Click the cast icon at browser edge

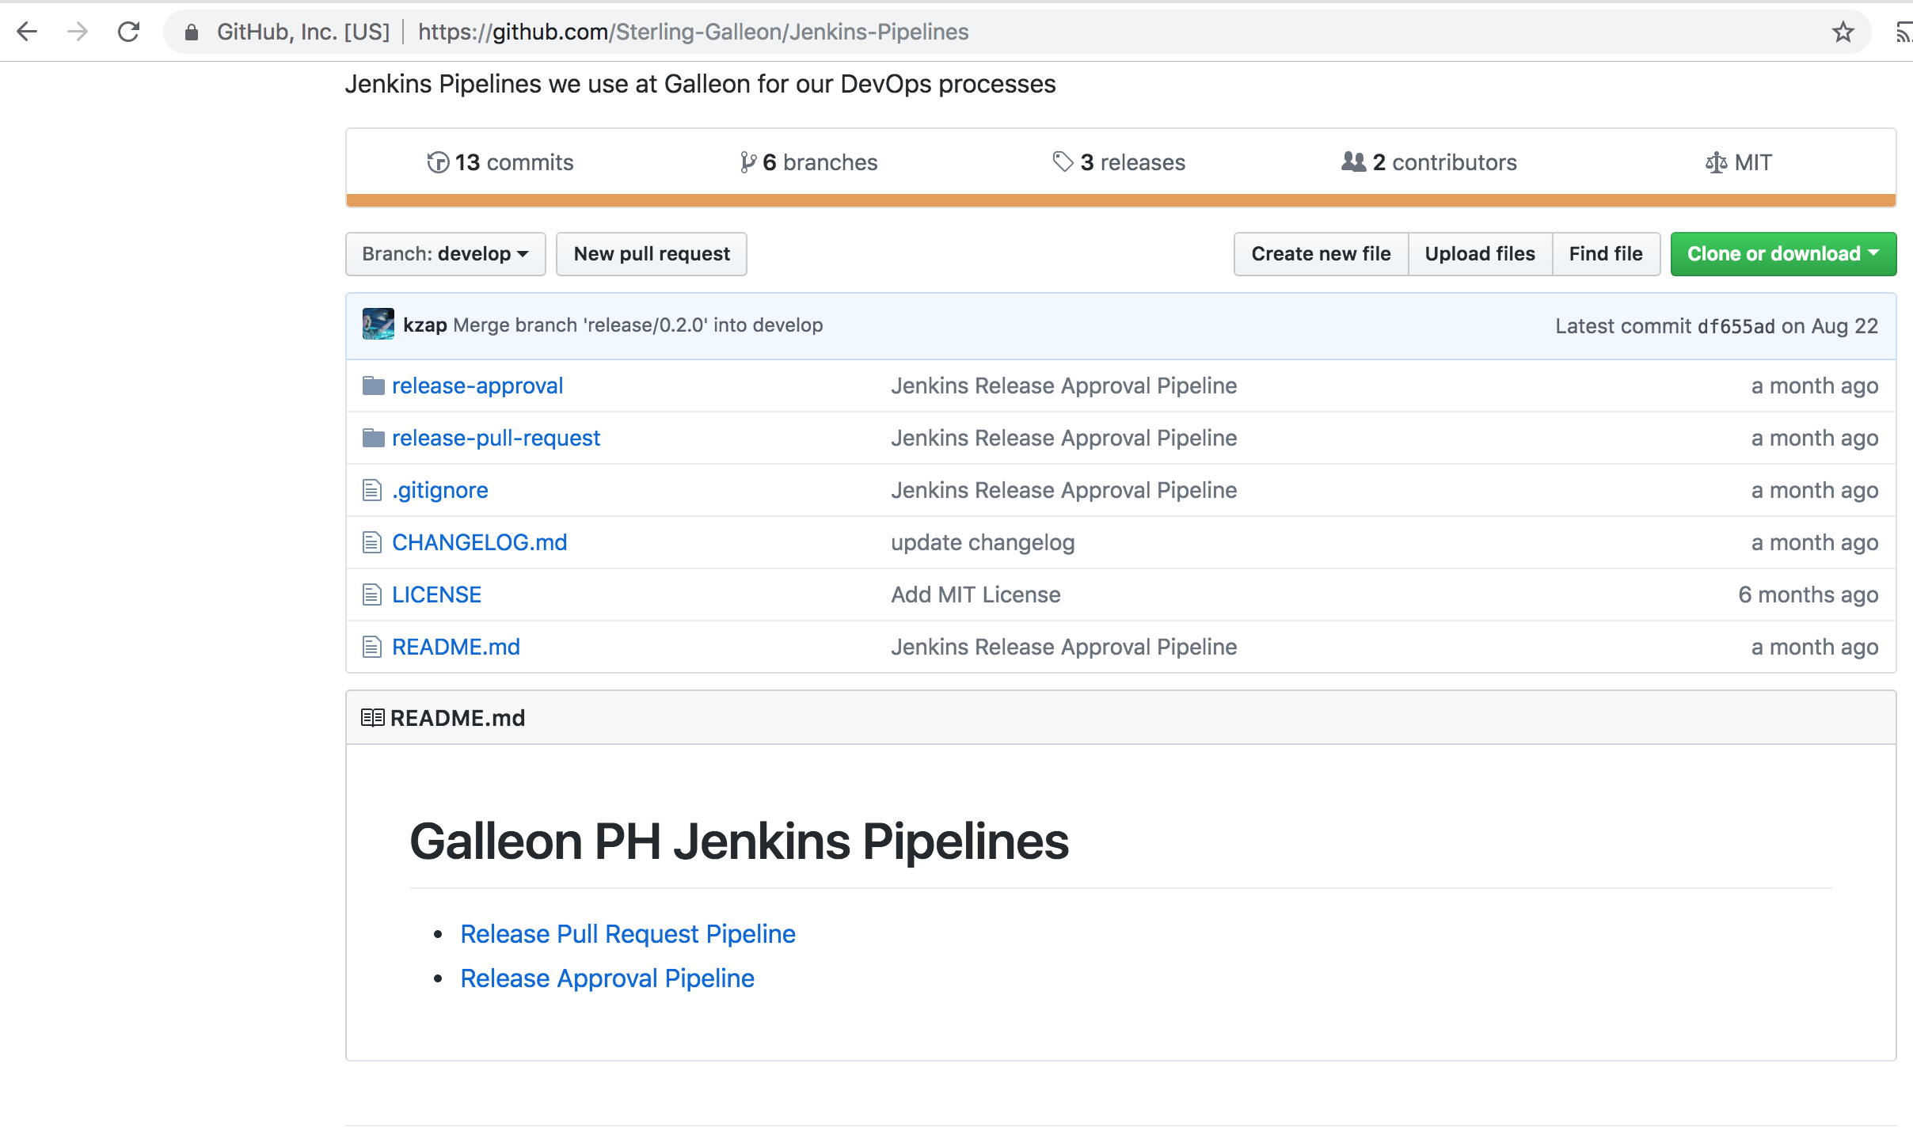pos(1903,32)
